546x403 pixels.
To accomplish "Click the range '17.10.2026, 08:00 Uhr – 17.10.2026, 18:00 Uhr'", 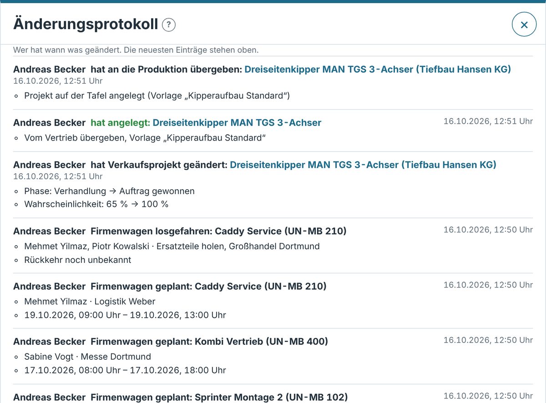I will [125, 370].
